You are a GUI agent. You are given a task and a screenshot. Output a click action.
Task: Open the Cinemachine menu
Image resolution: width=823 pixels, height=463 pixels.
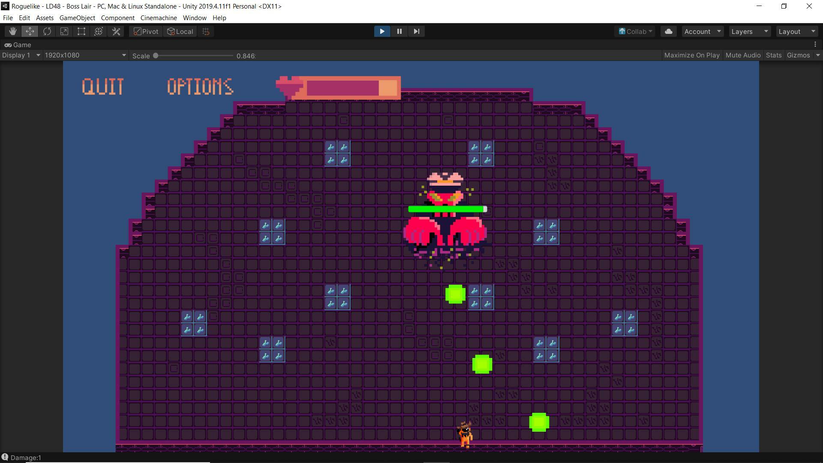point(159,18)
